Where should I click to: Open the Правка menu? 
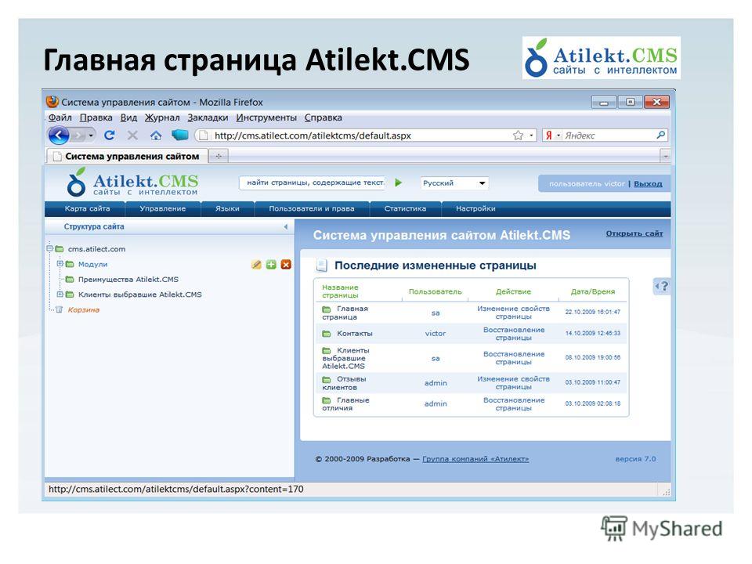click(x=96, y=117)
